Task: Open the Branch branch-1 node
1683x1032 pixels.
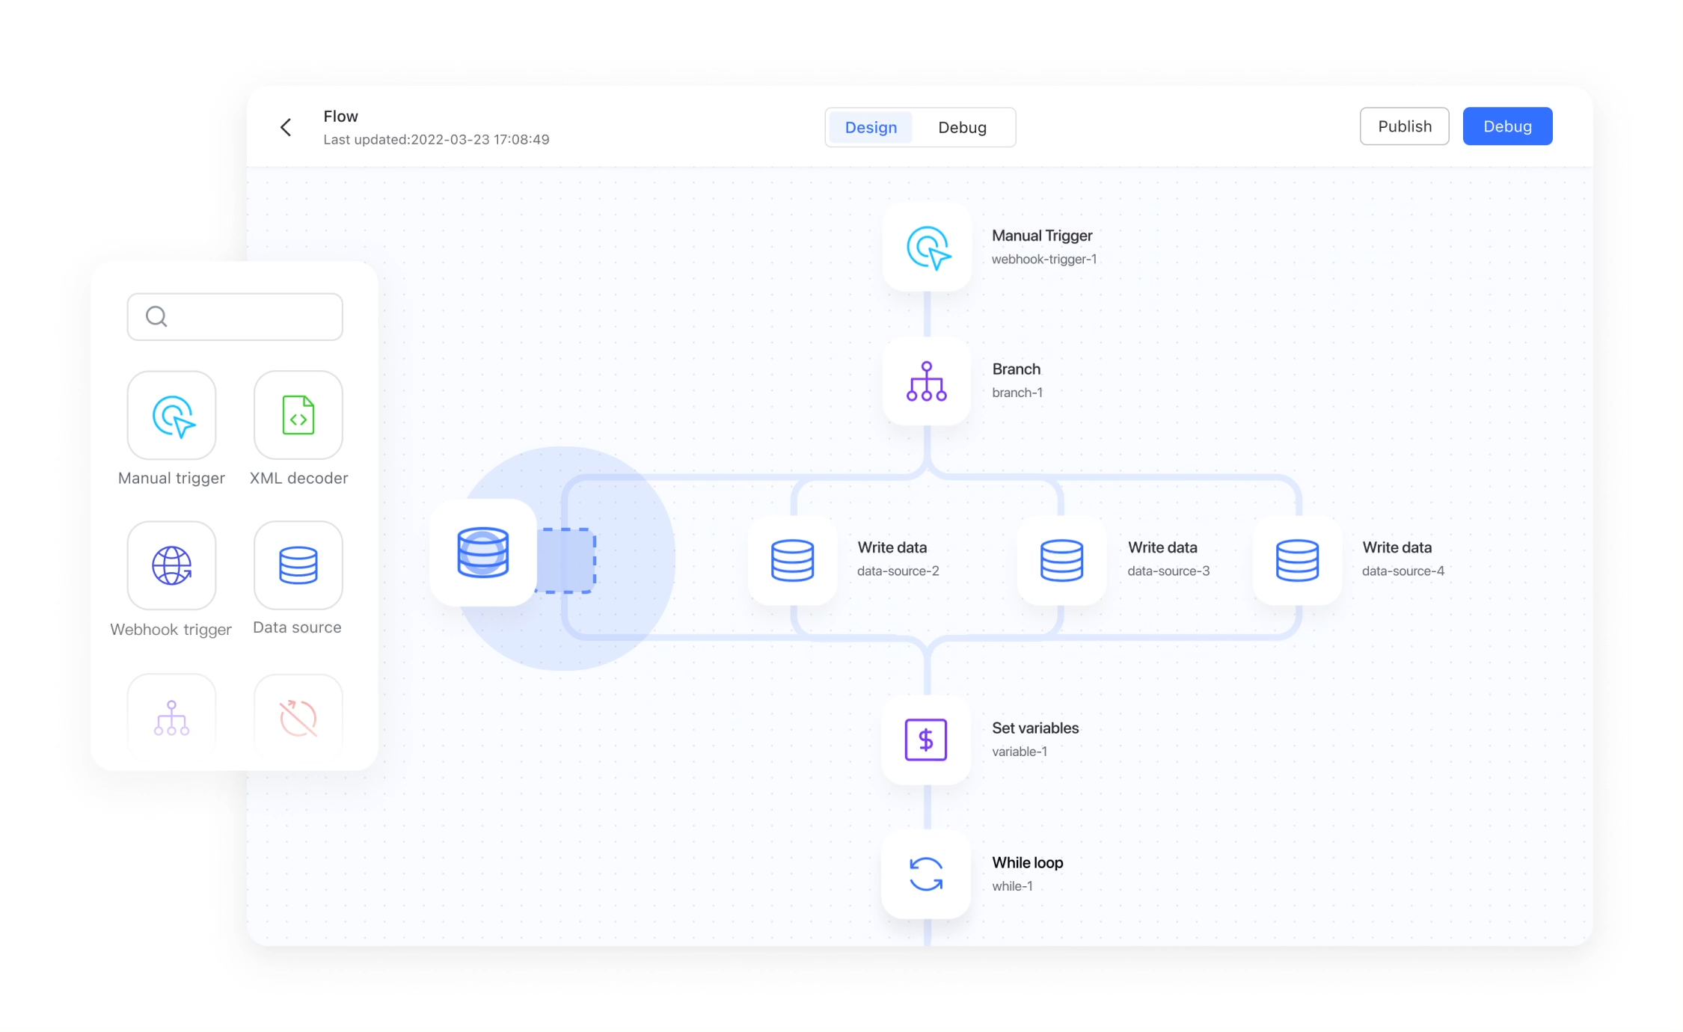Action: click(927, 381)
